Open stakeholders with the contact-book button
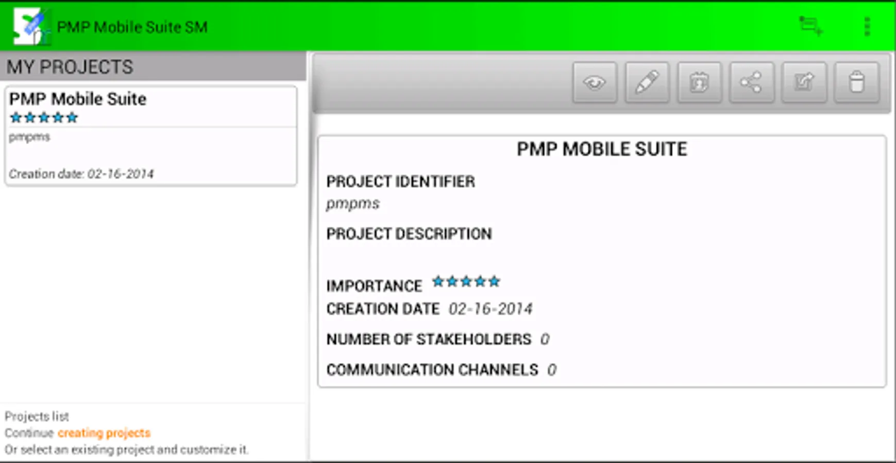 tap(699, 82)
